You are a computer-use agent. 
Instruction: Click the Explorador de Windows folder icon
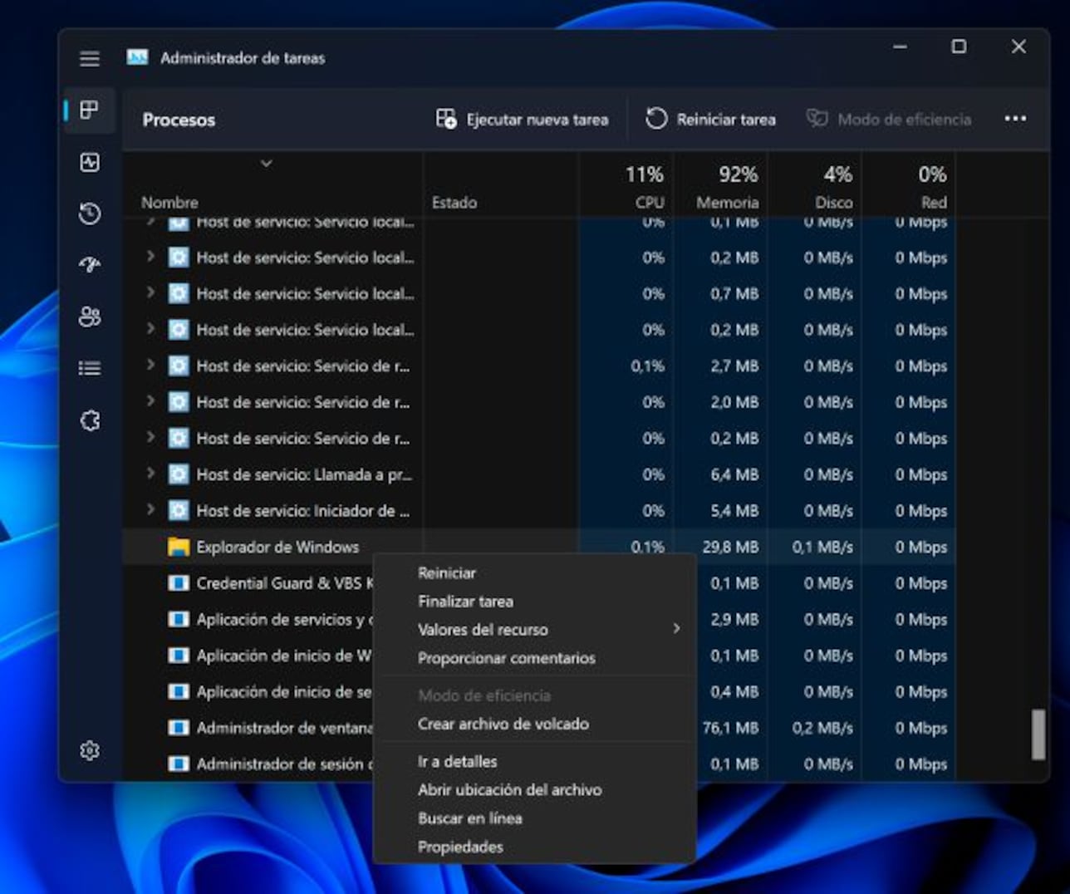coord(177,547)
